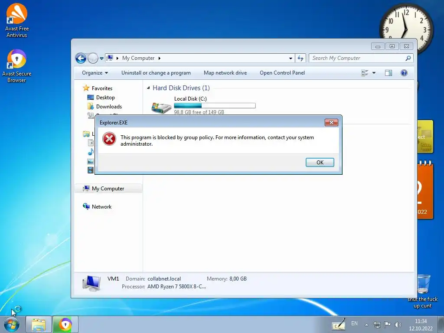
Task: Click the 8,00 GB memory value
Action: (238, 279)
